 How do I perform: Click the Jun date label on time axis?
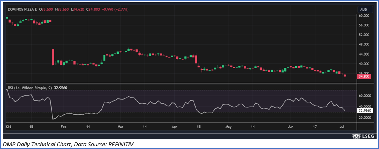[x=290, y=127]
